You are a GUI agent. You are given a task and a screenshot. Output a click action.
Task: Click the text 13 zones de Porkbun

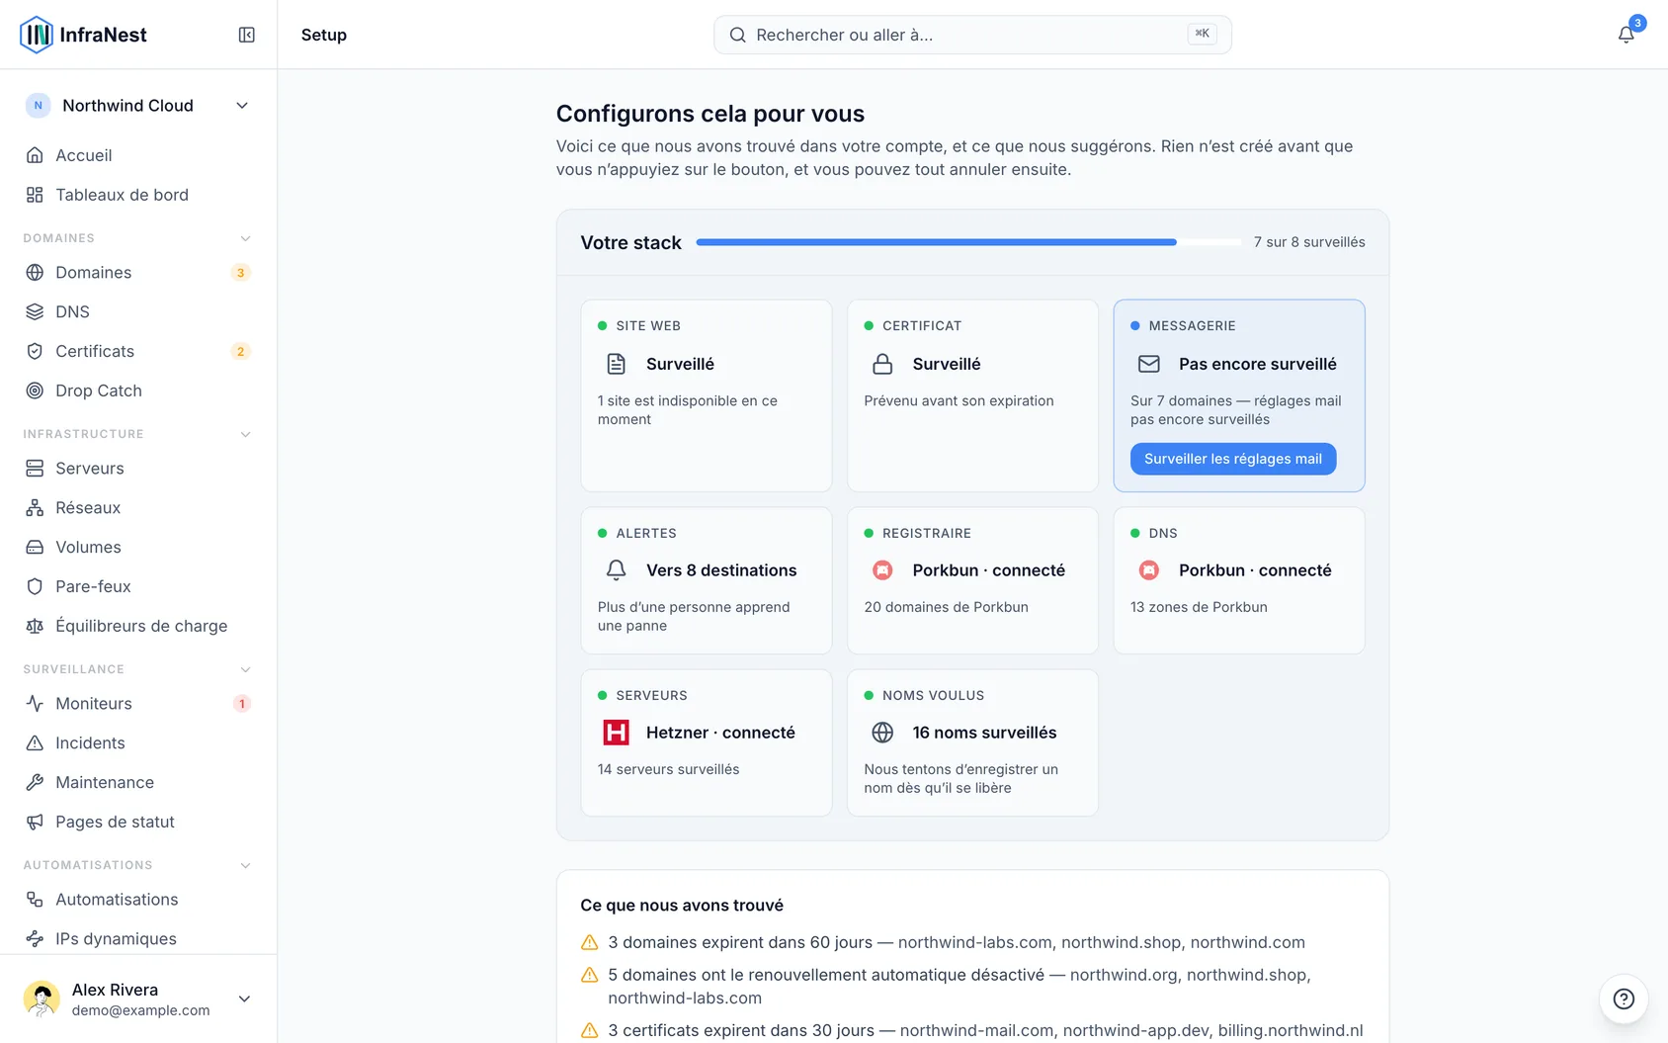point(1199,607)
